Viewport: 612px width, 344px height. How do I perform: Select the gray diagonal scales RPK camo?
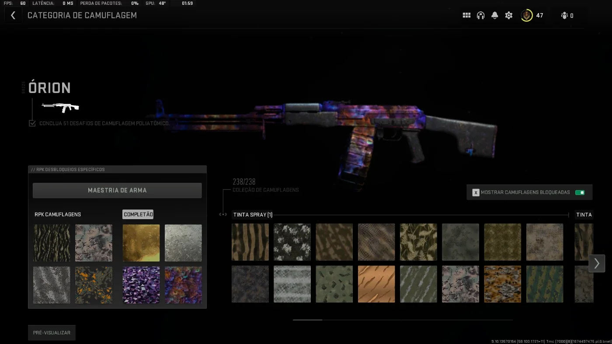coord(52,285)
